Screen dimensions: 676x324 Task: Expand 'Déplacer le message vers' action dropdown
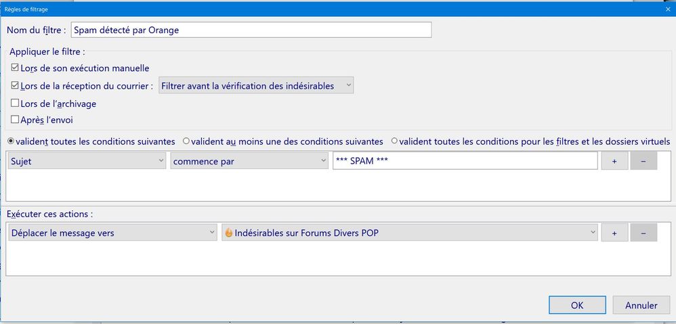[x=111, y=233]
